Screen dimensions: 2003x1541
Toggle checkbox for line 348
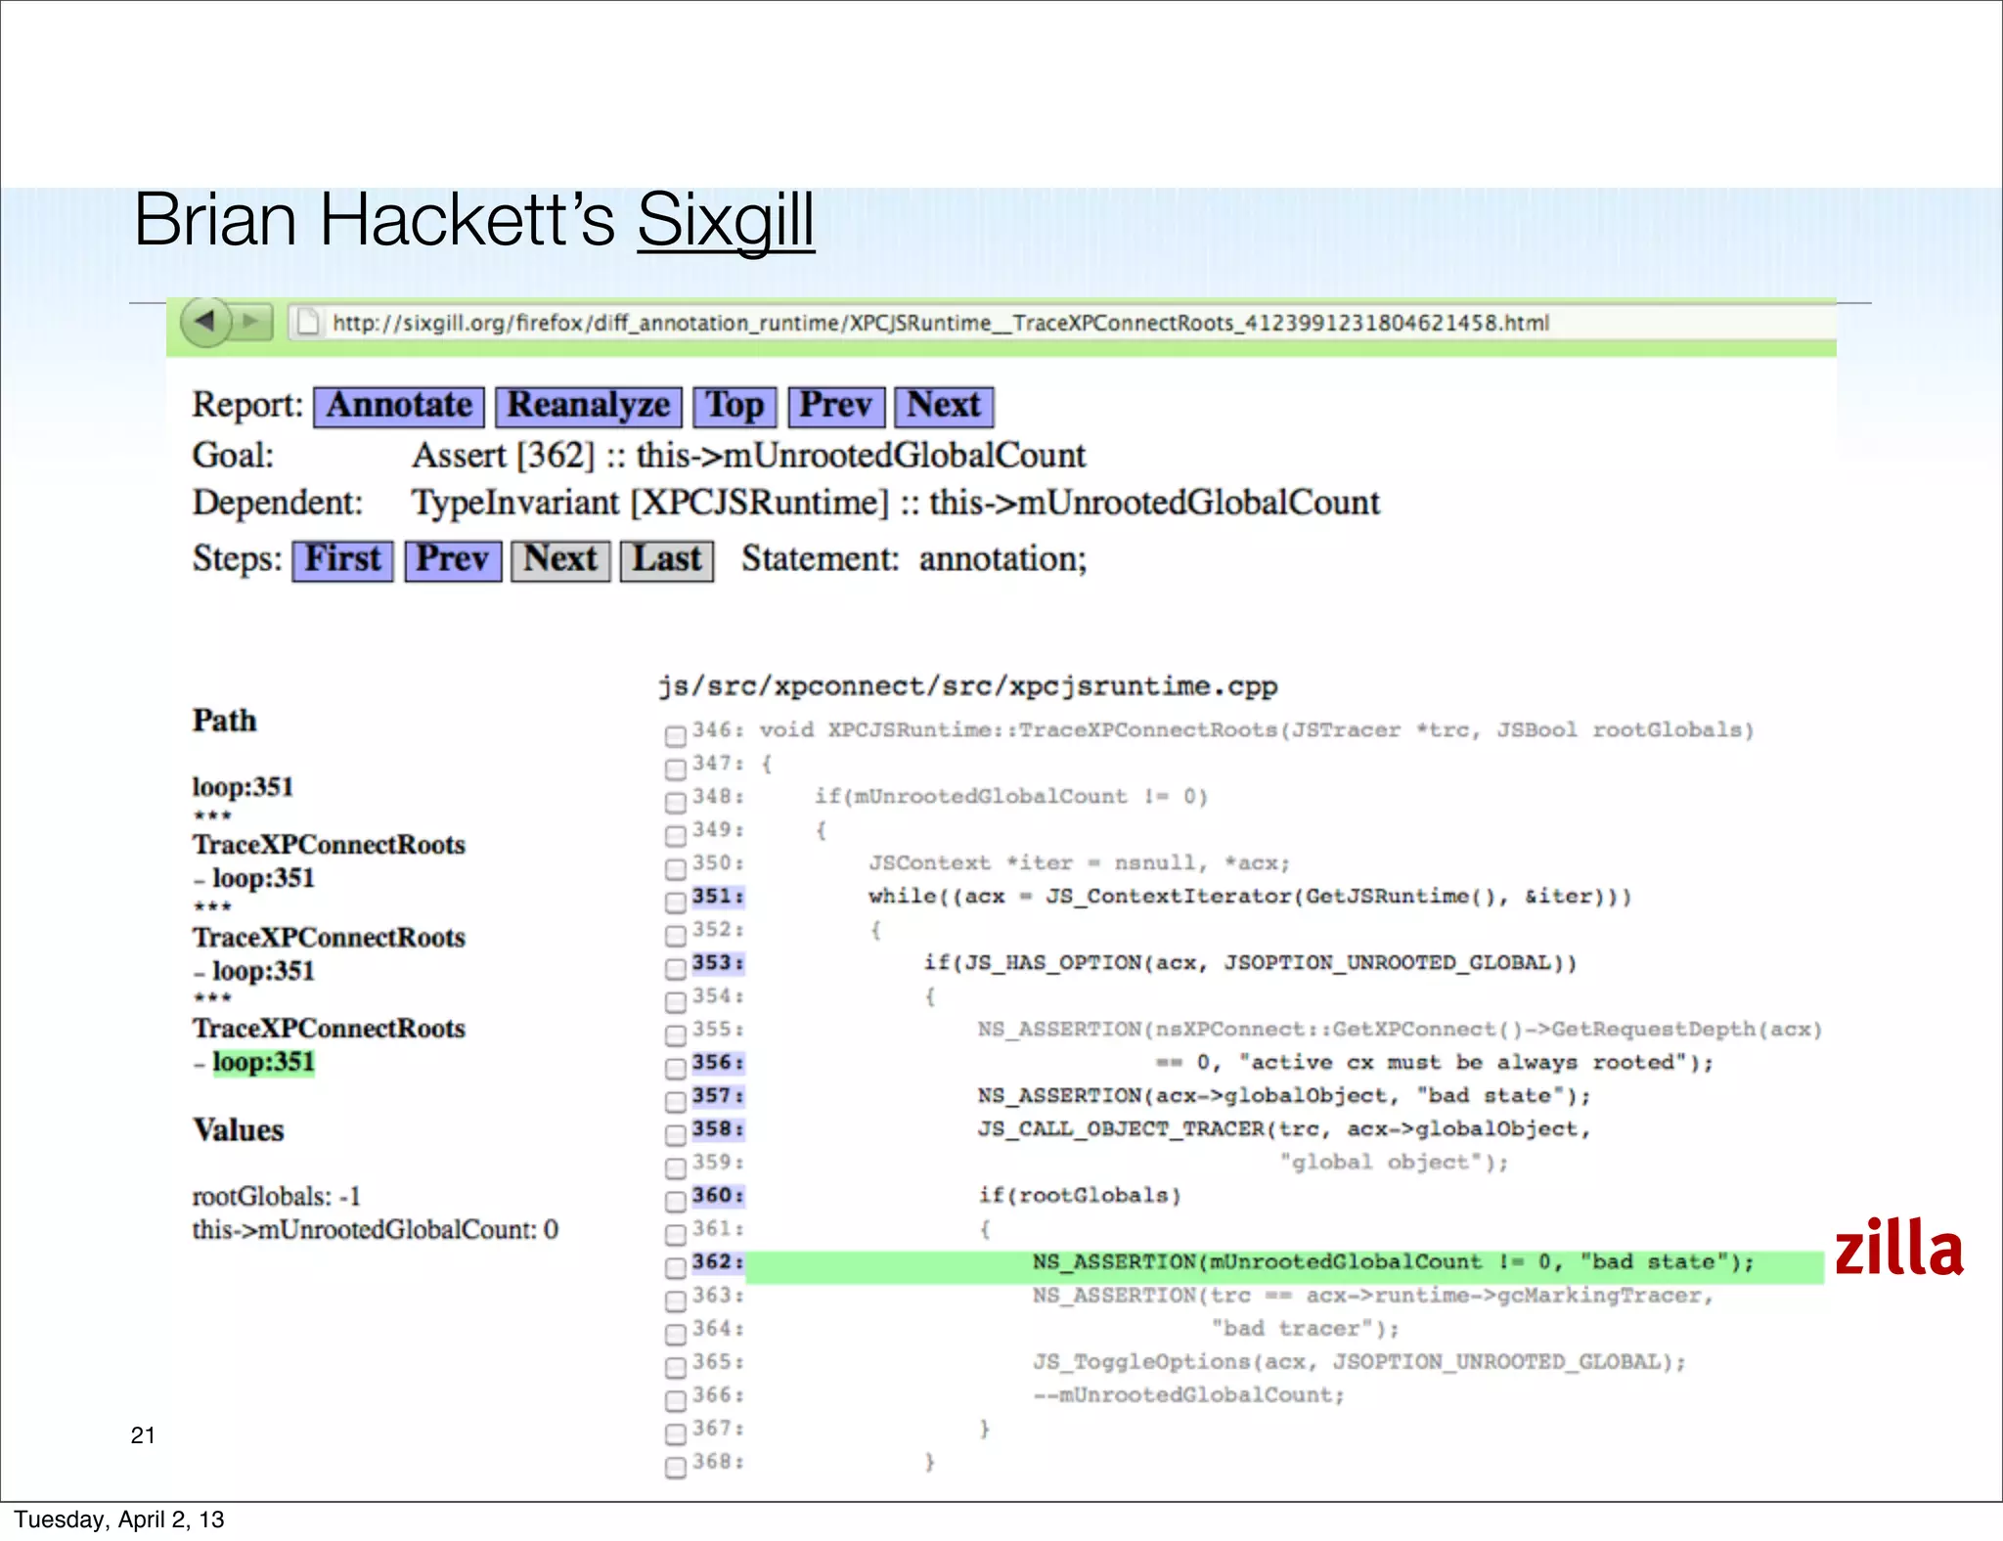(x=675, y=802)
